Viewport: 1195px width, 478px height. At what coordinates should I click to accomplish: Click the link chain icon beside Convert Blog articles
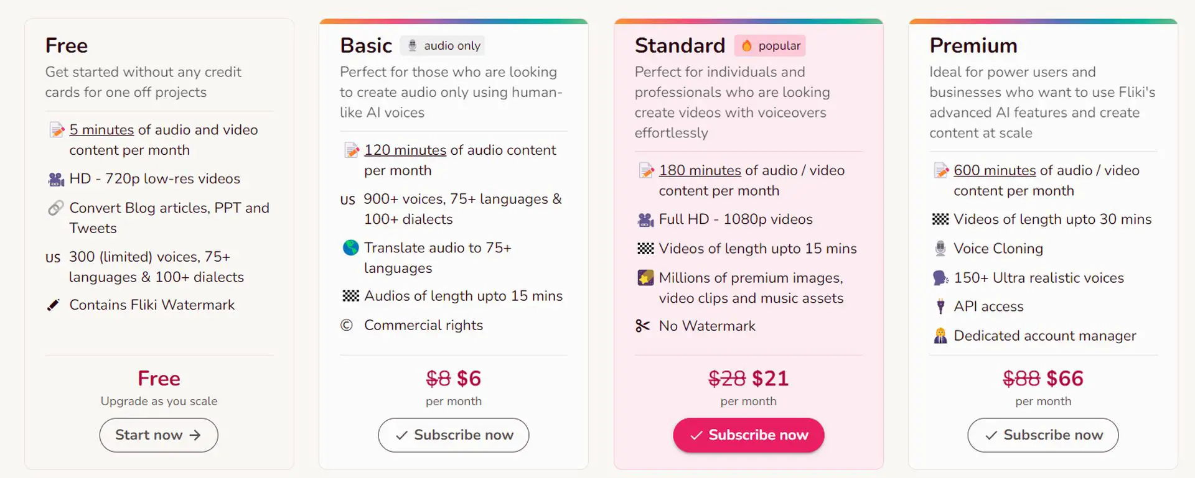[x=56, y=208]
